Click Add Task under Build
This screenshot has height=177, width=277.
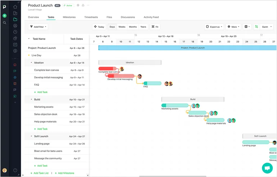point(41,129)
